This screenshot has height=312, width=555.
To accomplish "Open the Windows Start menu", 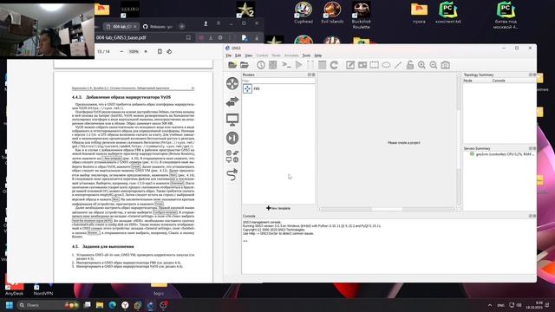I will [10, 305].
